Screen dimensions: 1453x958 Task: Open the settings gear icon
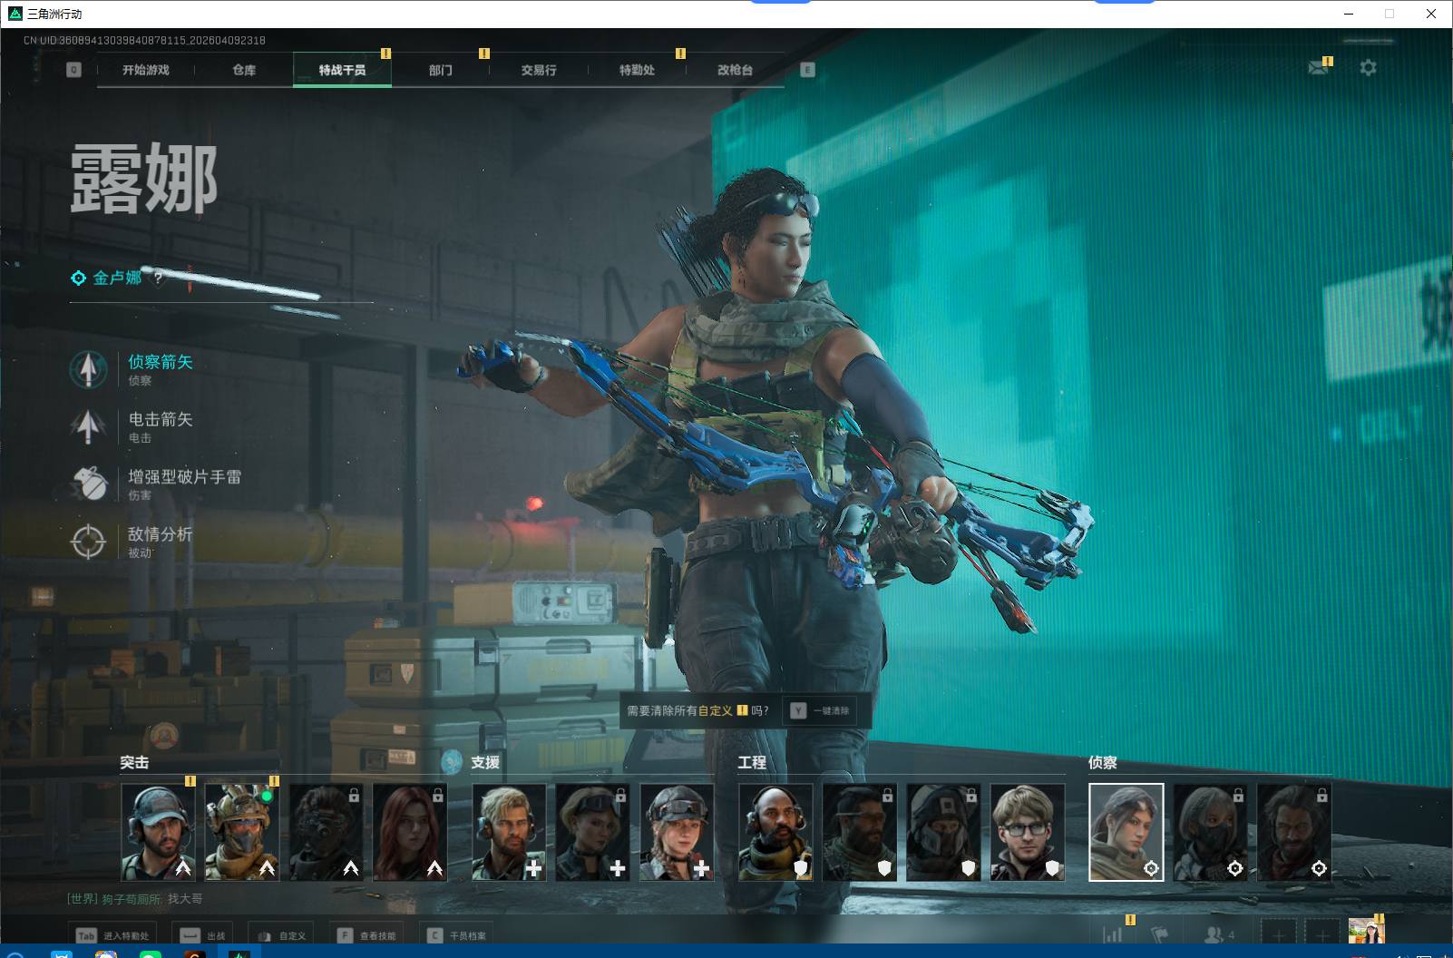[x=1368, y=68]
